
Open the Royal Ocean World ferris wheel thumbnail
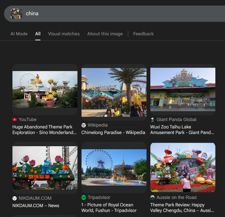coord(114,167)
